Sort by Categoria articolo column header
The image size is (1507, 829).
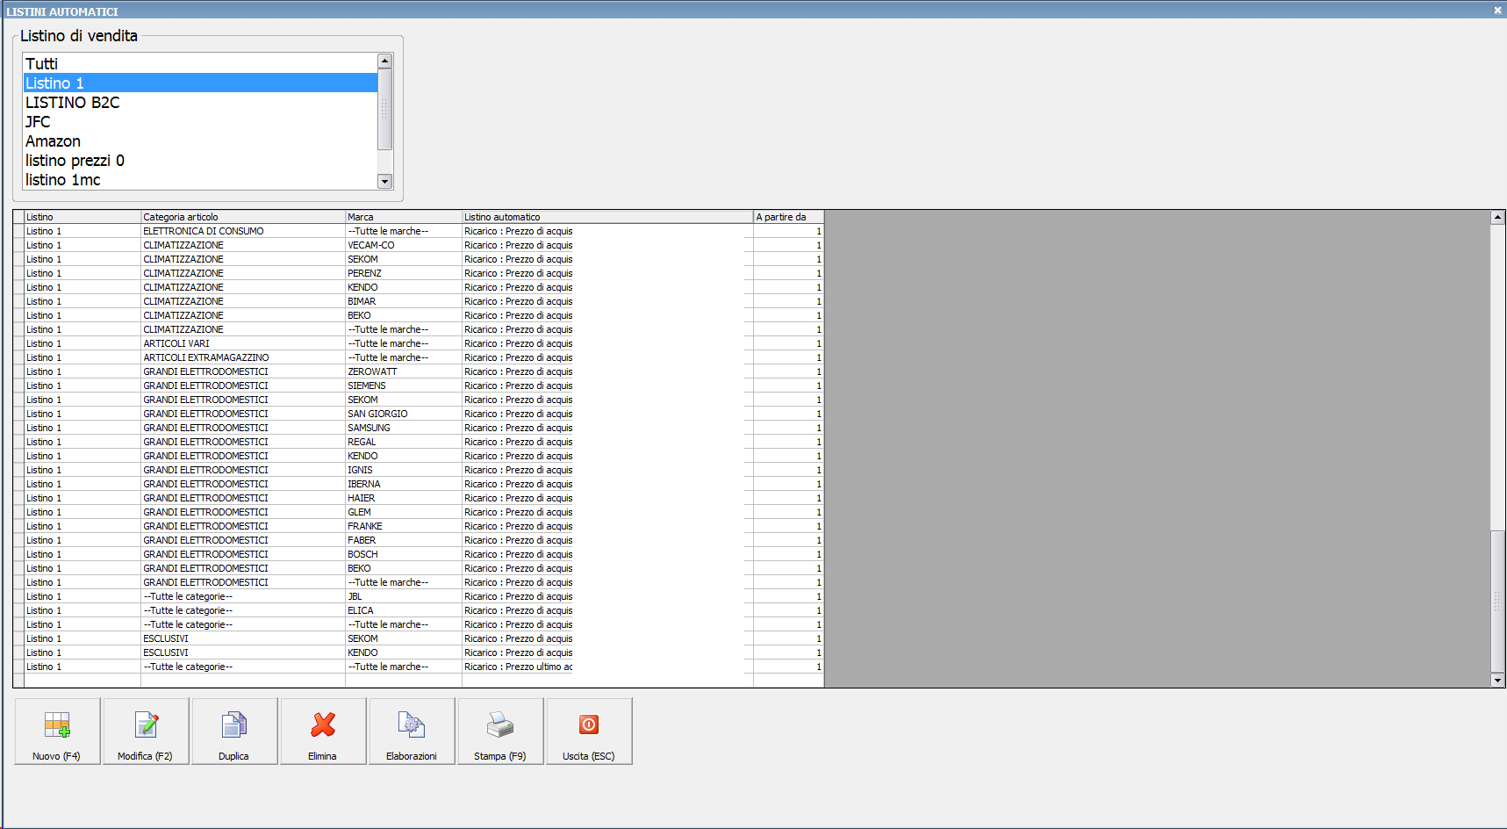pyautogui.click(x=243, y=217)
